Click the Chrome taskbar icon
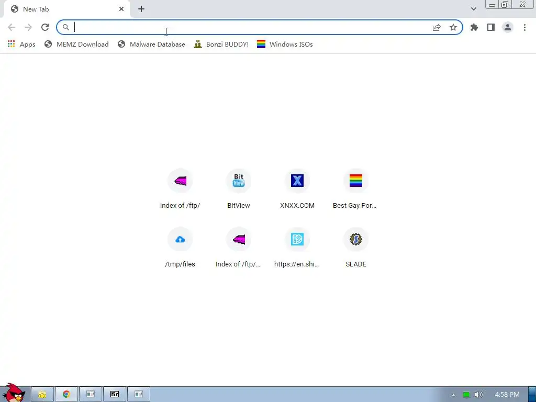Screen dimensions: 536x402 point(66,395)
